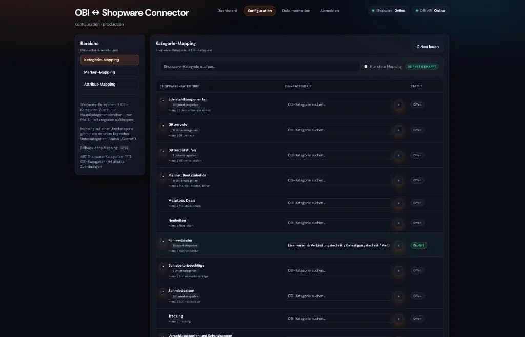This screenshot has width=525, height=337.
Task: Clear OBI category for Neuheiten row
Action: click(398, 223)
